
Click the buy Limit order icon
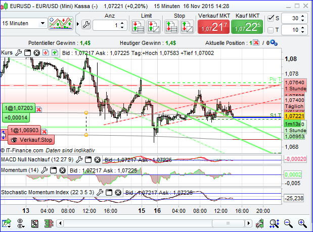pos(137,26)
